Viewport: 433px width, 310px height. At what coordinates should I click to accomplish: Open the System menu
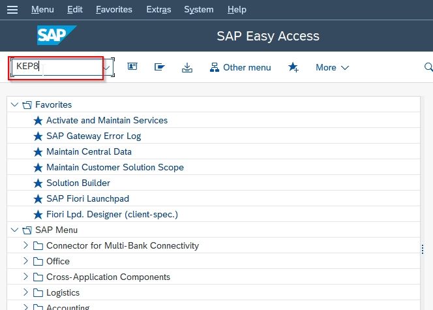coord(199,10)
